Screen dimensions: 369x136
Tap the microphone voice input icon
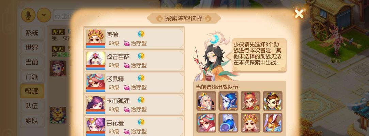28,15
